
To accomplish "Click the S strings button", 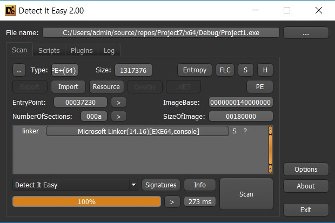I will tap(245, 70).
